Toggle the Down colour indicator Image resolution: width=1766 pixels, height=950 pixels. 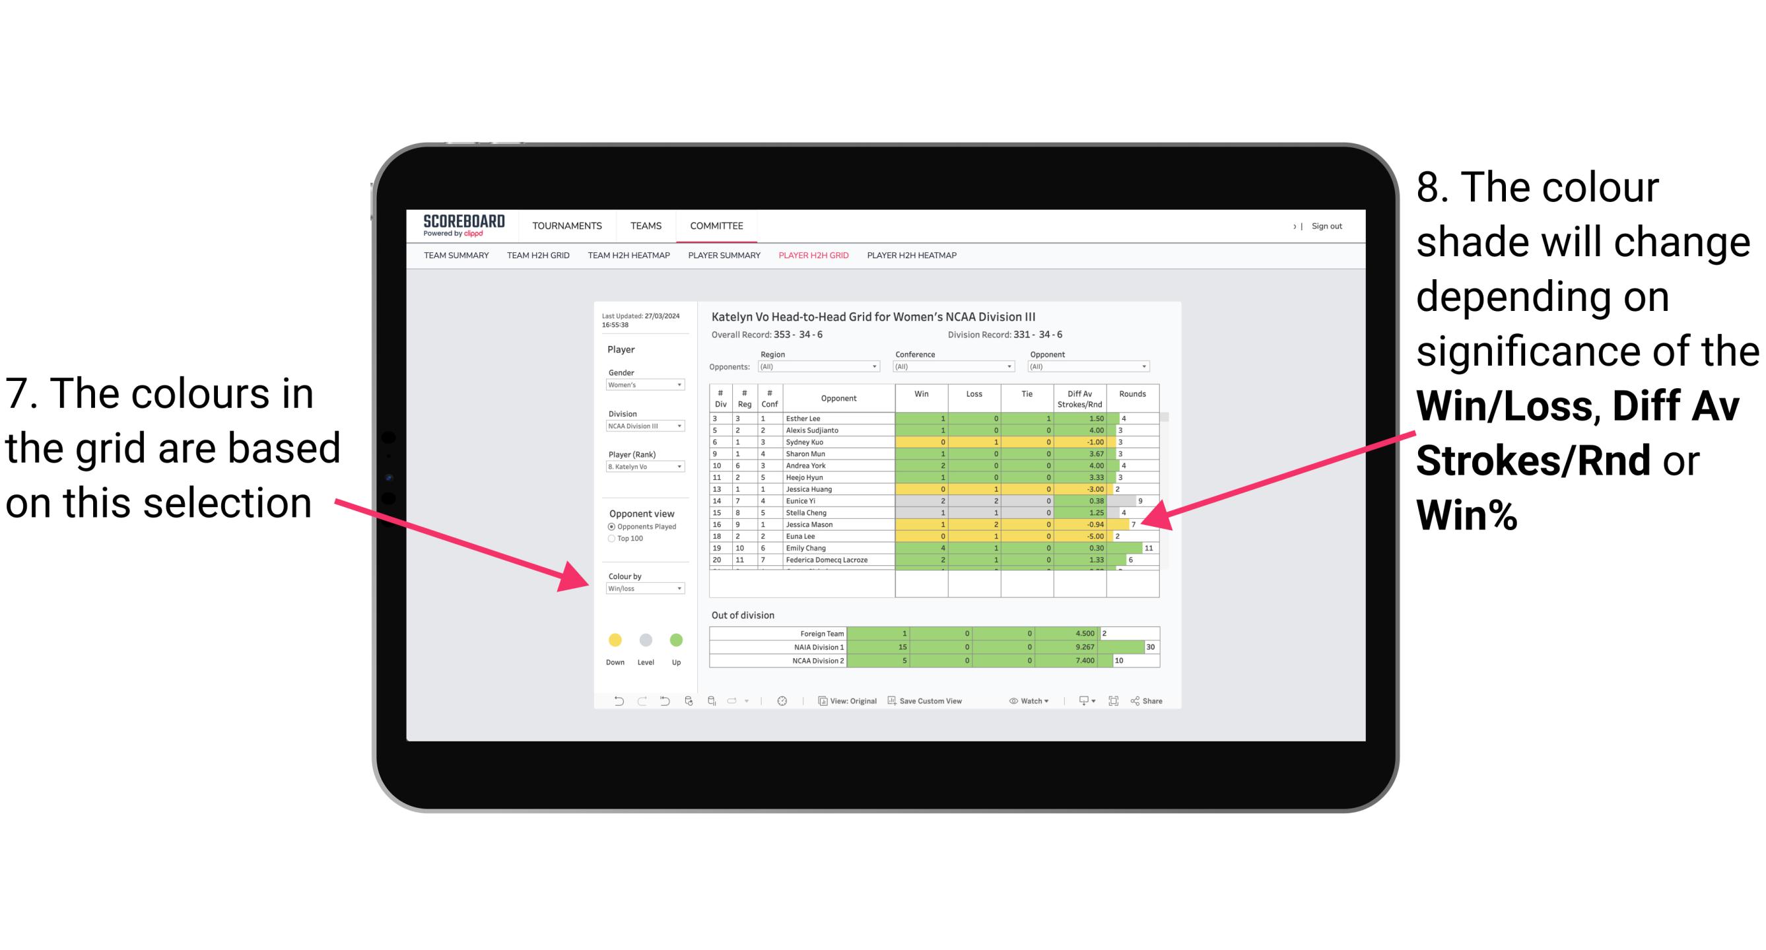(x=613, y=638)
